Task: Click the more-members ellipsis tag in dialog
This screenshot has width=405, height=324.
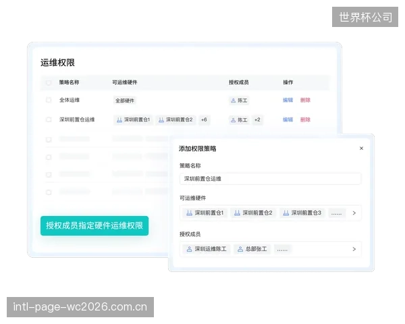Action: 282,249
